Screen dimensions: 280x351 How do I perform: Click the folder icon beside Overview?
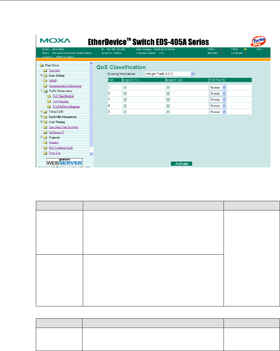pos(45,70)
